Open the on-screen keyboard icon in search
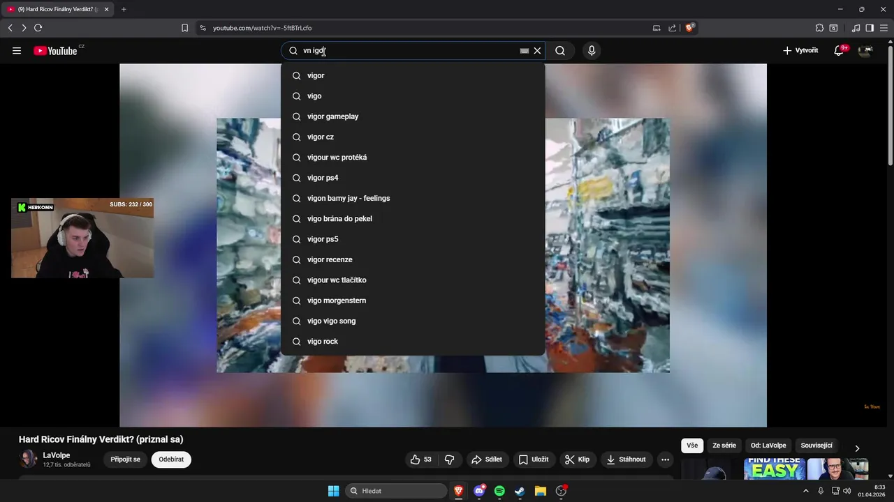 [x=525, y=51]
